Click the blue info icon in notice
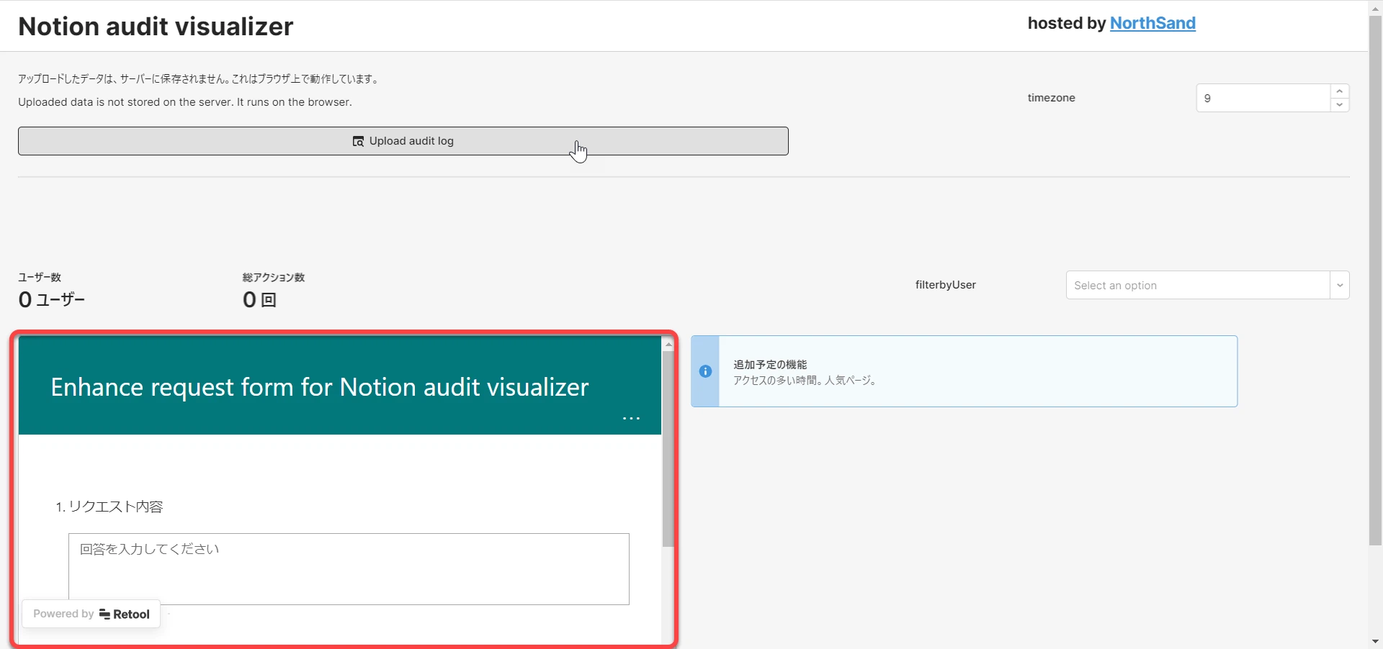Viewport: 1383px width, 649px height. (705, 371)
